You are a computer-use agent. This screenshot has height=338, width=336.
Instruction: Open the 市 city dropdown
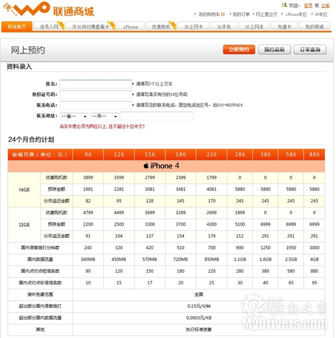pyautogui.click(x=104, y=116)
